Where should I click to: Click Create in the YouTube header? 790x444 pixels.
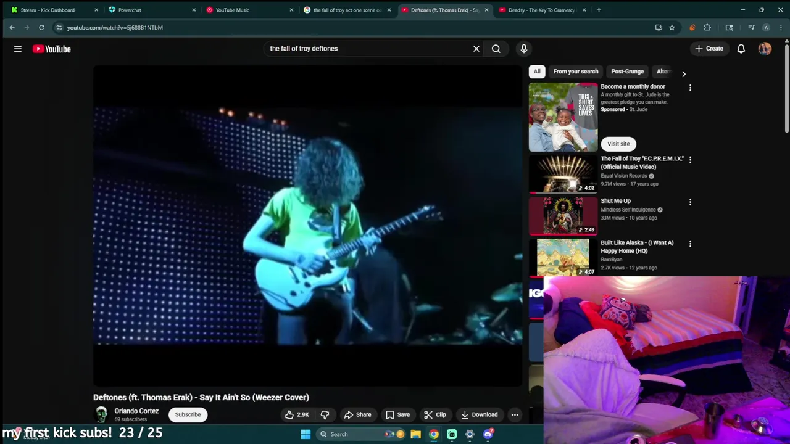709,49
